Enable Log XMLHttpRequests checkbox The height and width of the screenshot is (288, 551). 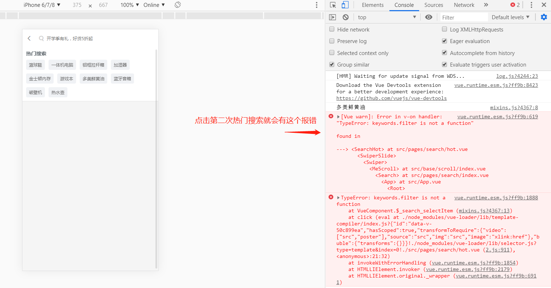click(x=444, y=29)
